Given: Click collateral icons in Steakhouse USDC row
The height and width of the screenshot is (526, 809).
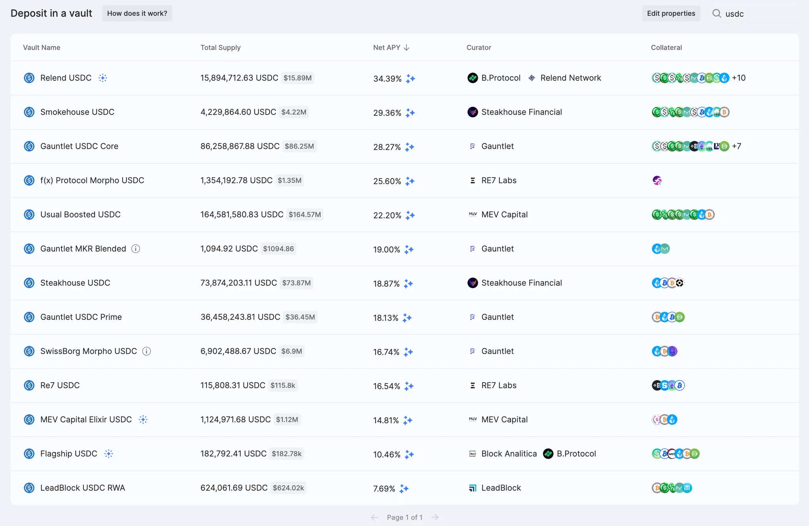Looking at the screenshot, I should click(x=668, y=283).
